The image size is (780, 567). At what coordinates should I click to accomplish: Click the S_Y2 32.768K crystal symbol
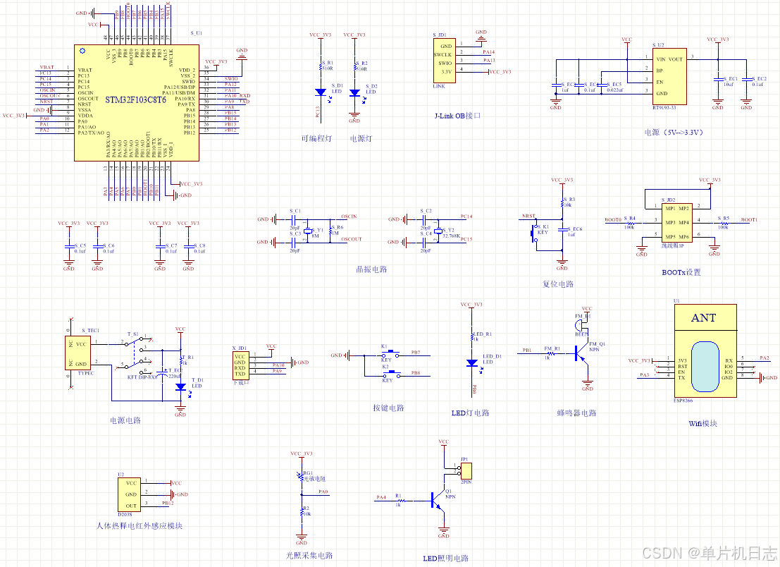[x=438, y=231]
